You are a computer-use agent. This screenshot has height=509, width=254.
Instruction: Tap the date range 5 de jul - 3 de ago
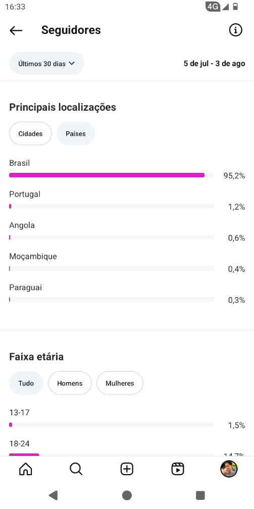(x=214, y=63)
